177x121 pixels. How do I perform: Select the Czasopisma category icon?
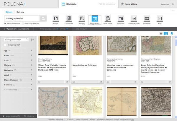tap(69, 18)
